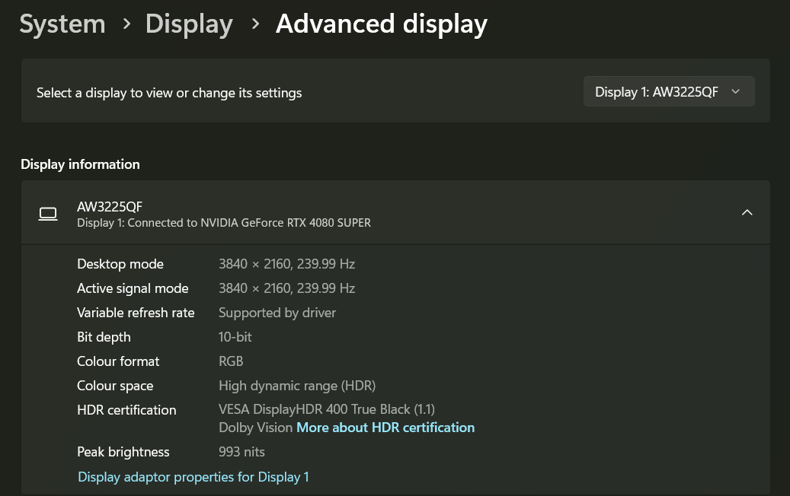Click chevron between System and Display breadcrumbs
Viewport: 790px width, 496px height.
[x=126, y=24]
